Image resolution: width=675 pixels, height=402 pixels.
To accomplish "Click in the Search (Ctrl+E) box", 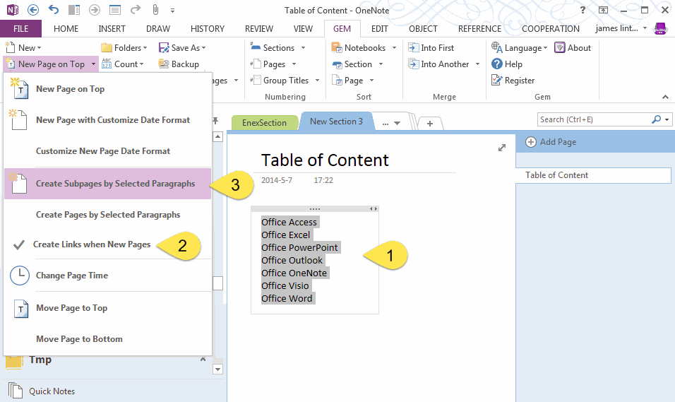I will (x=594, y=119).
